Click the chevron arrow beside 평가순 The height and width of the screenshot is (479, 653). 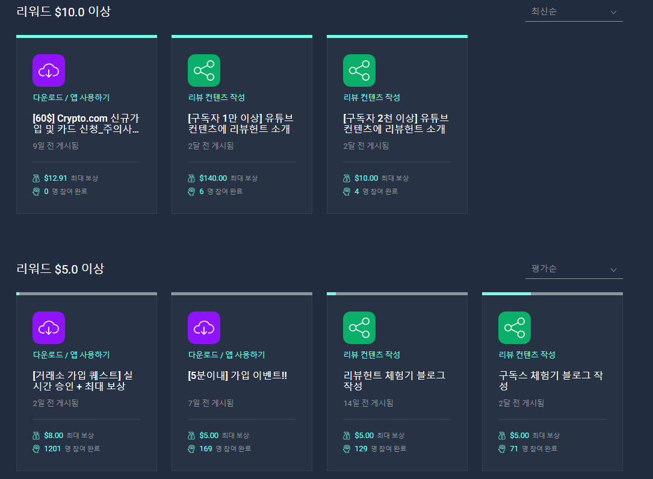[613, 270]
